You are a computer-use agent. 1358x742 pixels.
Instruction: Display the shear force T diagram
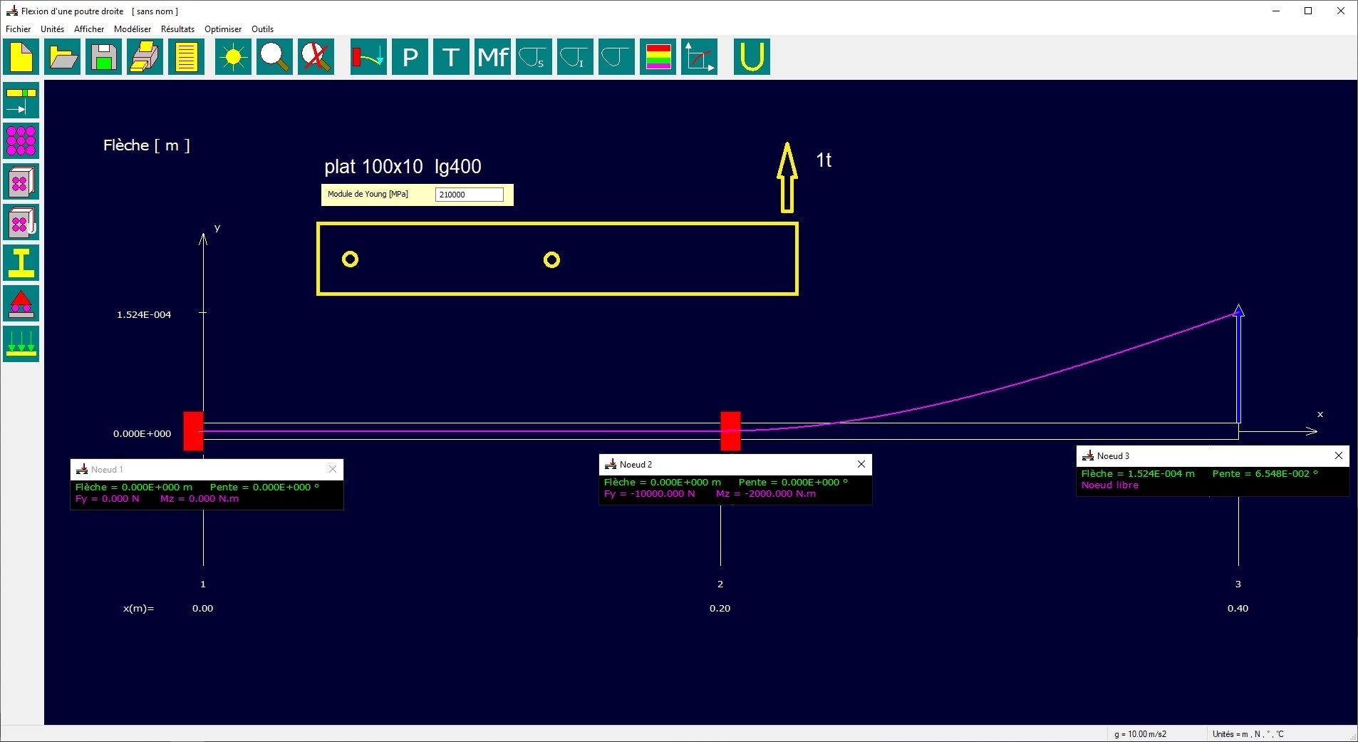click(452, 57)
